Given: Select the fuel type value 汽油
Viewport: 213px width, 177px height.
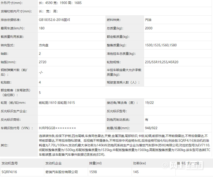Looking at the screenshot, I should pyautogui.click(x=148, y=20).
